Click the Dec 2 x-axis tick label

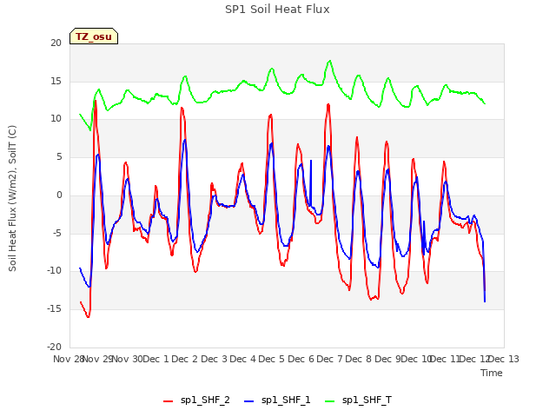tap(185, 359)
